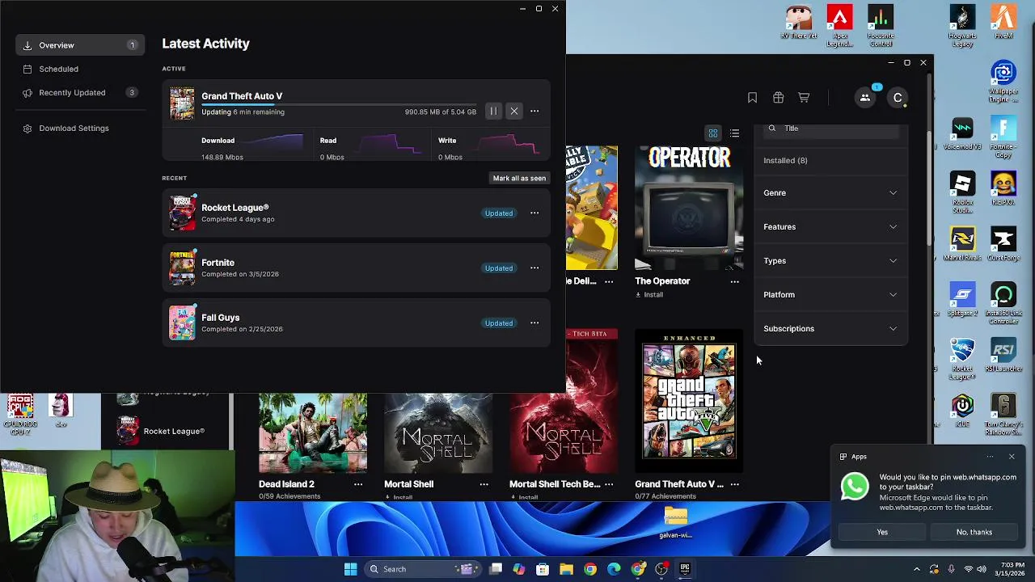Cancel the Grand Theft Auto V update

point(513,112)
